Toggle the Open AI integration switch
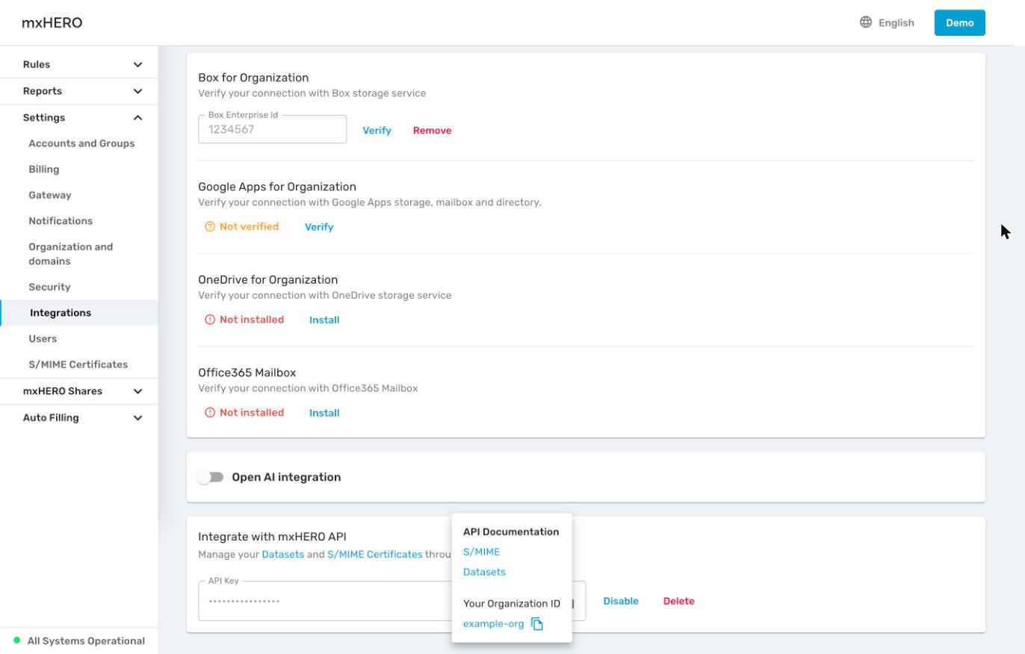Screen dimensions: 1025x654 [x=211, y=477]
